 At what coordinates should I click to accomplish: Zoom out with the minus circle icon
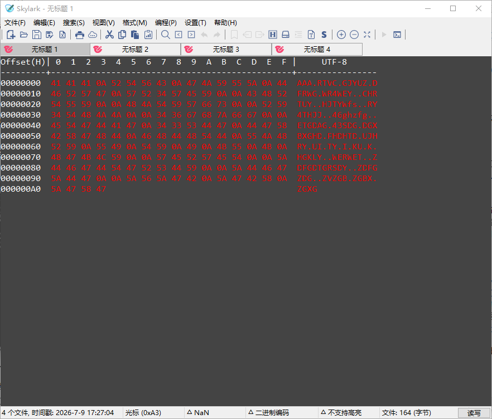coord(354,35)
